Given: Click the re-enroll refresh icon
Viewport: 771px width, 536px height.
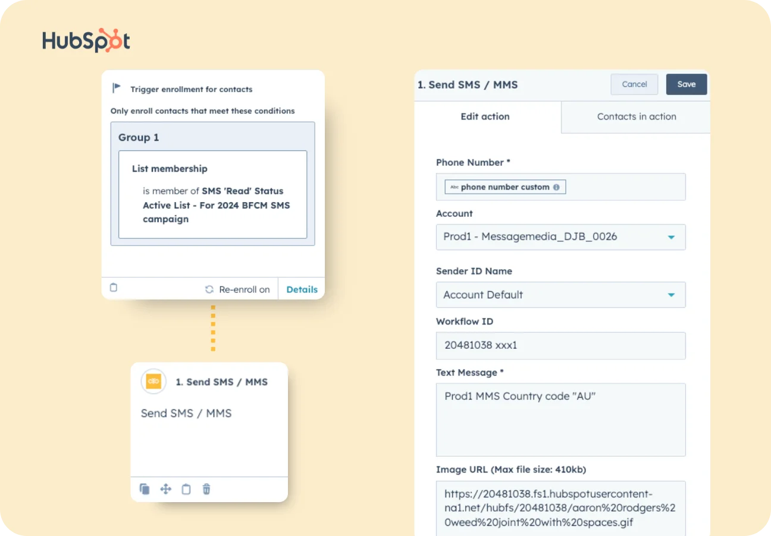Looking at the screenshot, I should tap(209, 289).
